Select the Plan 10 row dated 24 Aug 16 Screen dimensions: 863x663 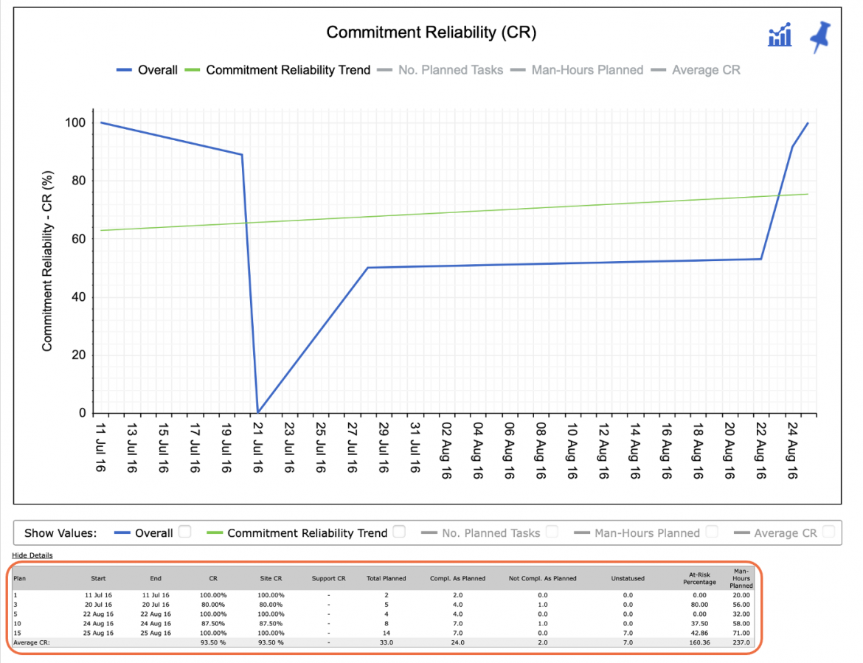pos(383,623)
